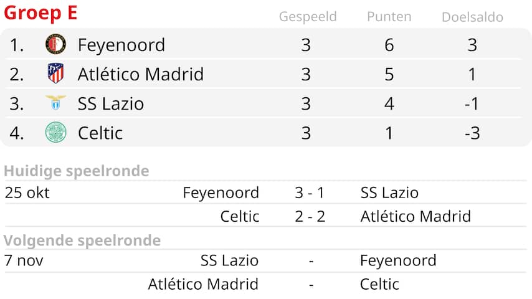532x299 pixels.
Task: Click the Huidige speelronde section label
Action: coord(77,171)
